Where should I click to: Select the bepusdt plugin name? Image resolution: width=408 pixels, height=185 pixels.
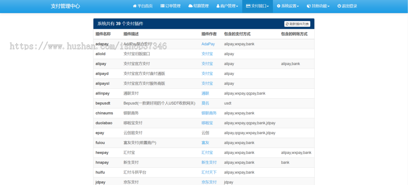[103, 103]
